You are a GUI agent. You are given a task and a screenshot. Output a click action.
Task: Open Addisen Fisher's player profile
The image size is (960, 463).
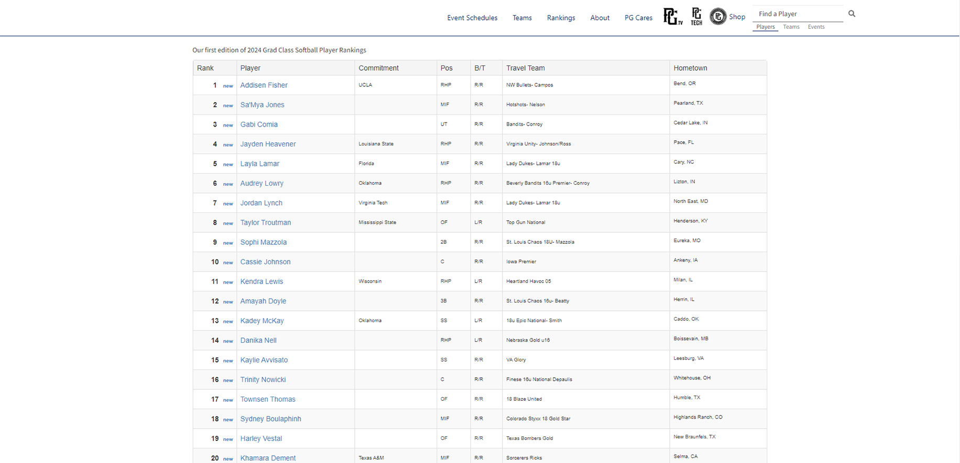(x=264, y=85)
